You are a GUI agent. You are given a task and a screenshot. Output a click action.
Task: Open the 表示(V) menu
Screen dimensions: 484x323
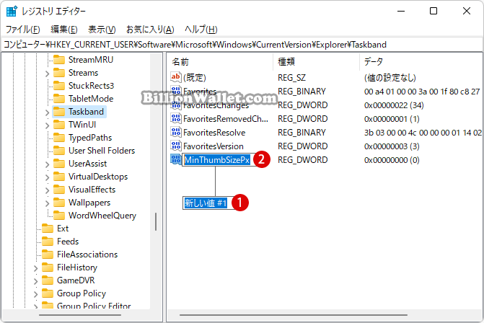[102, 30]
